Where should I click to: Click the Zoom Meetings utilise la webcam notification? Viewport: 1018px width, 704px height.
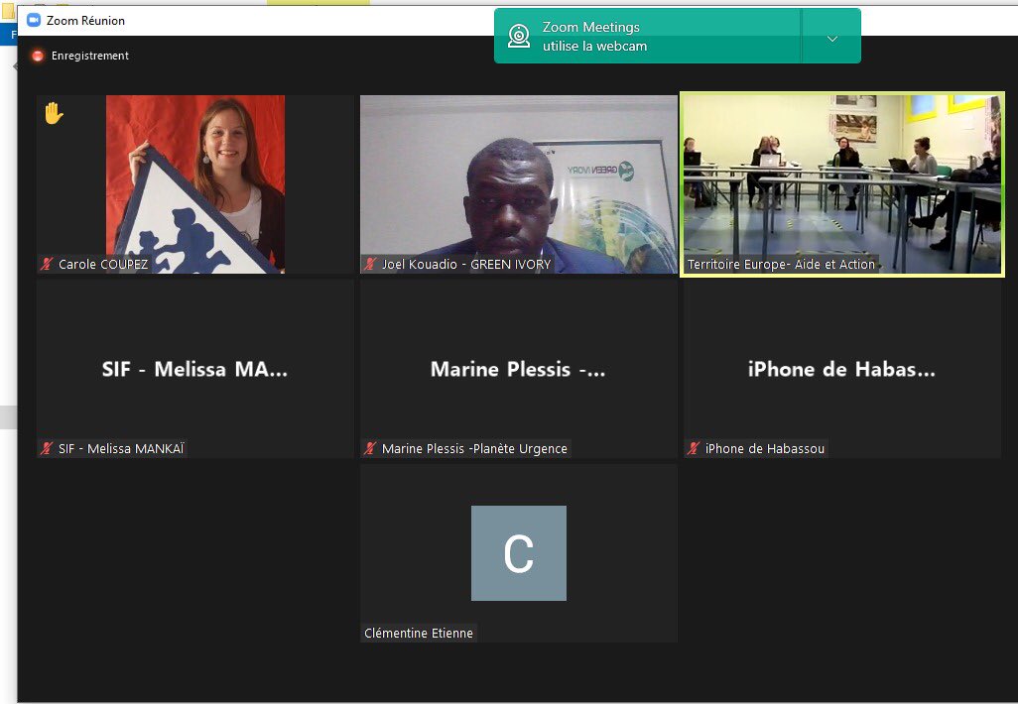[678, 36]
